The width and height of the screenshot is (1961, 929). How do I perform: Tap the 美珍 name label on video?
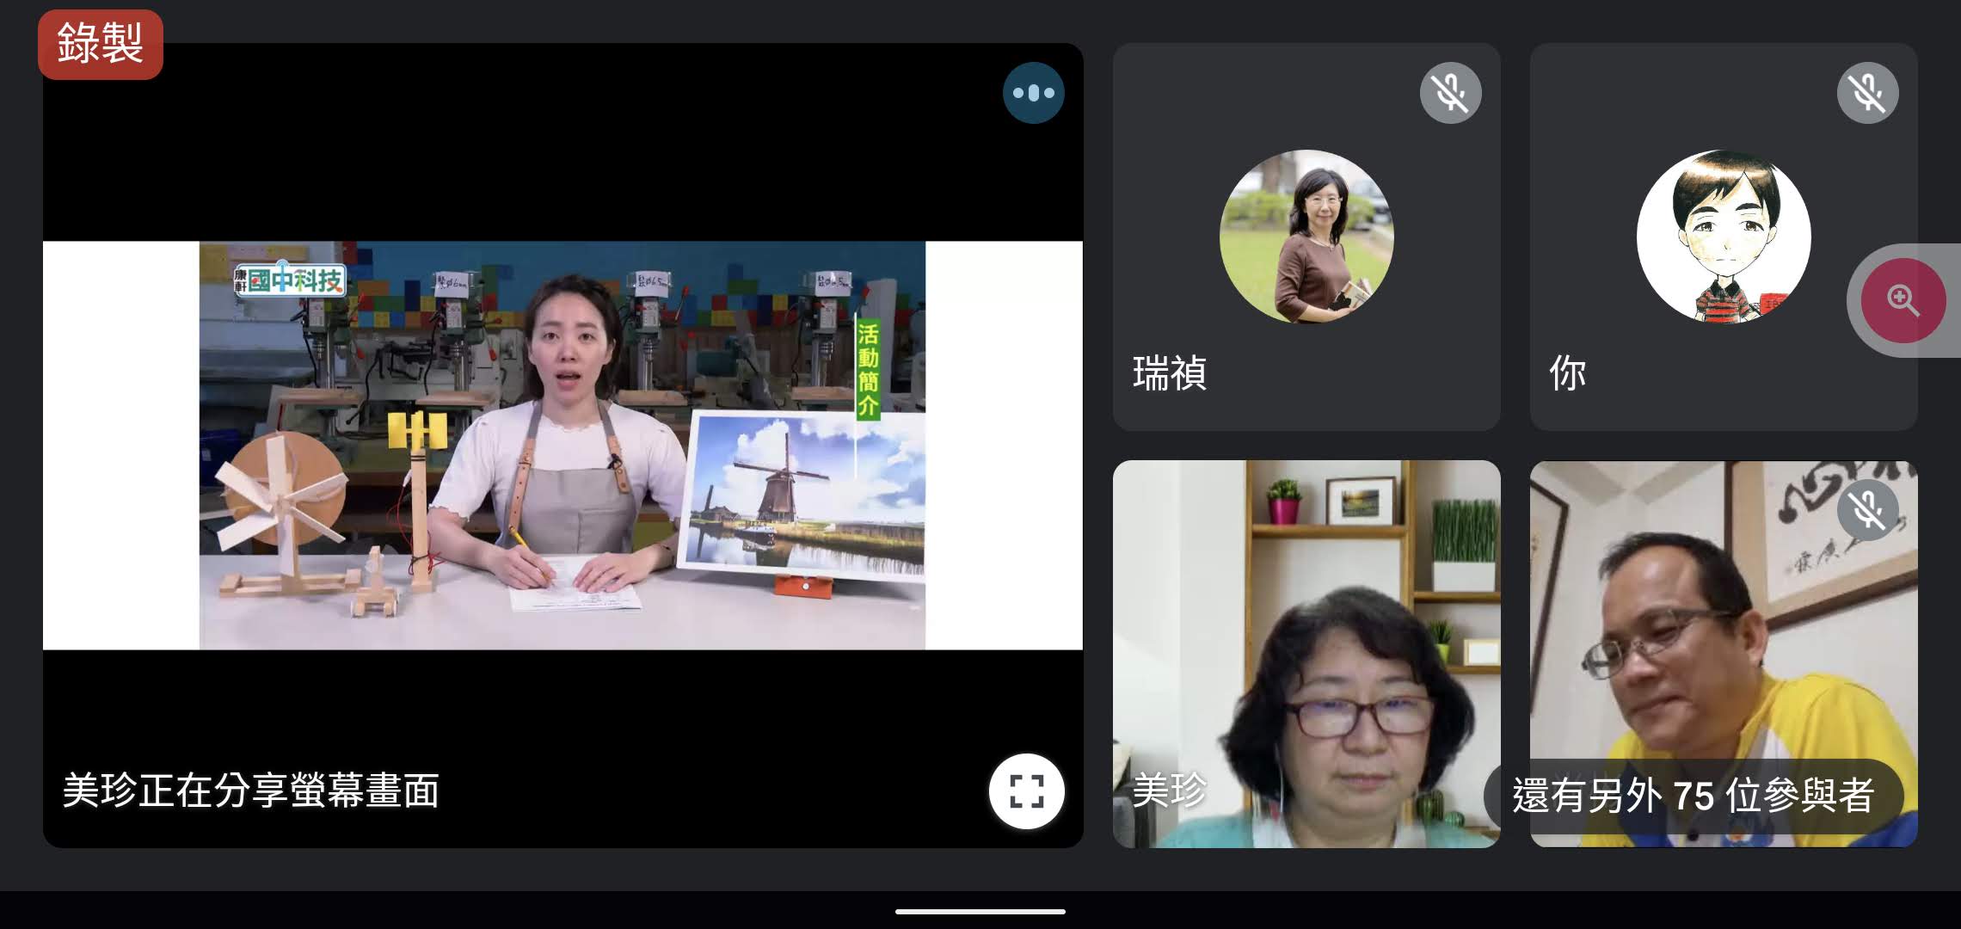coord(1168,790)
